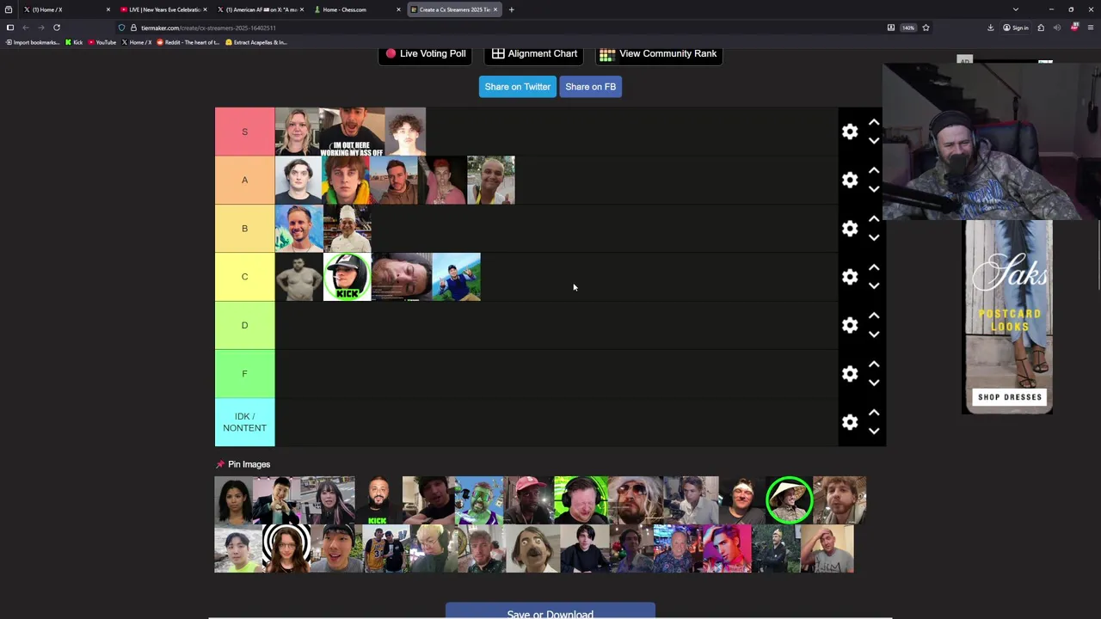Go back to the previous page

click(x=26, y=28)
